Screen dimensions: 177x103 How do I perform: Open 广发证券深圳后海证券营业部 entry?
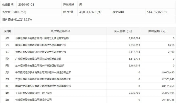pyautogui.click(x=38, y=59)
